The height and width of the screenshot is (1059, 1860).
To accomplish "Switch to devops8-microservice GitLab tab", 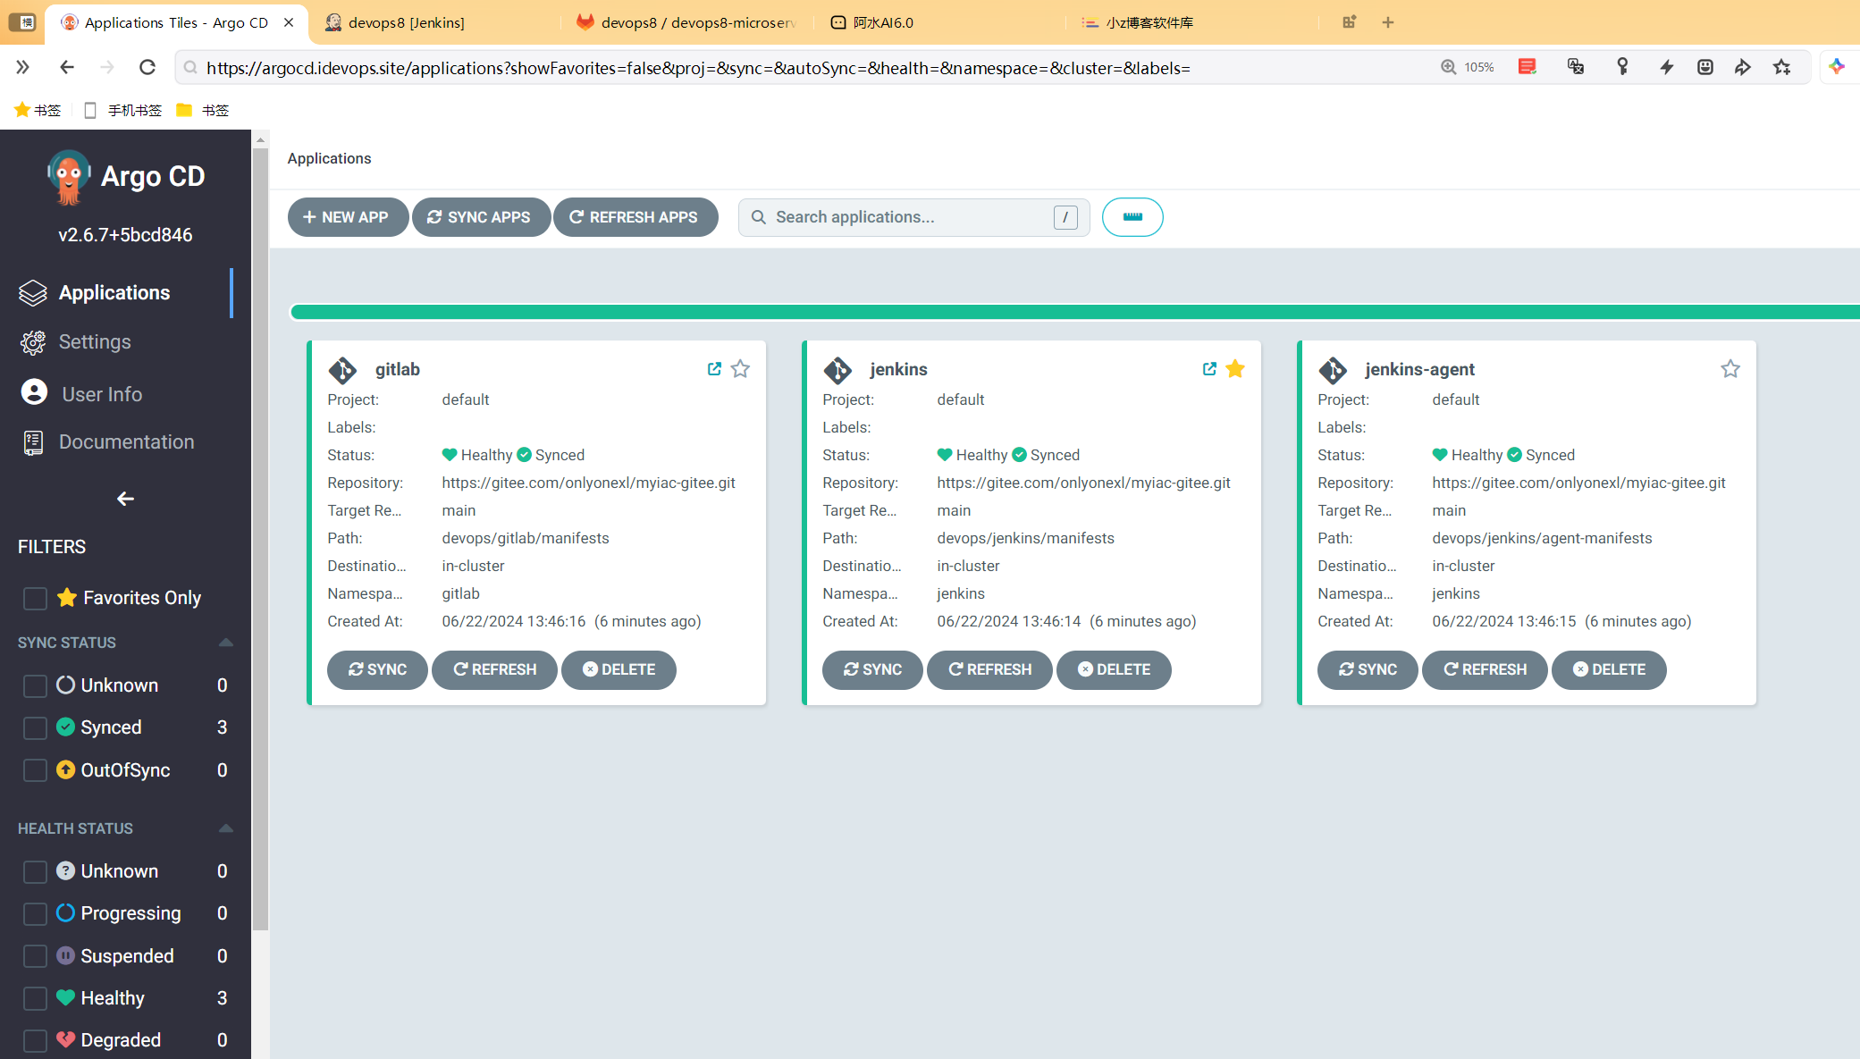I will point(688,22).
